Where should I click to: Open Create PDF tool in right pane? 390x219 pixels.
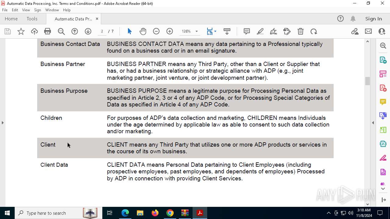tap(383, 88)
